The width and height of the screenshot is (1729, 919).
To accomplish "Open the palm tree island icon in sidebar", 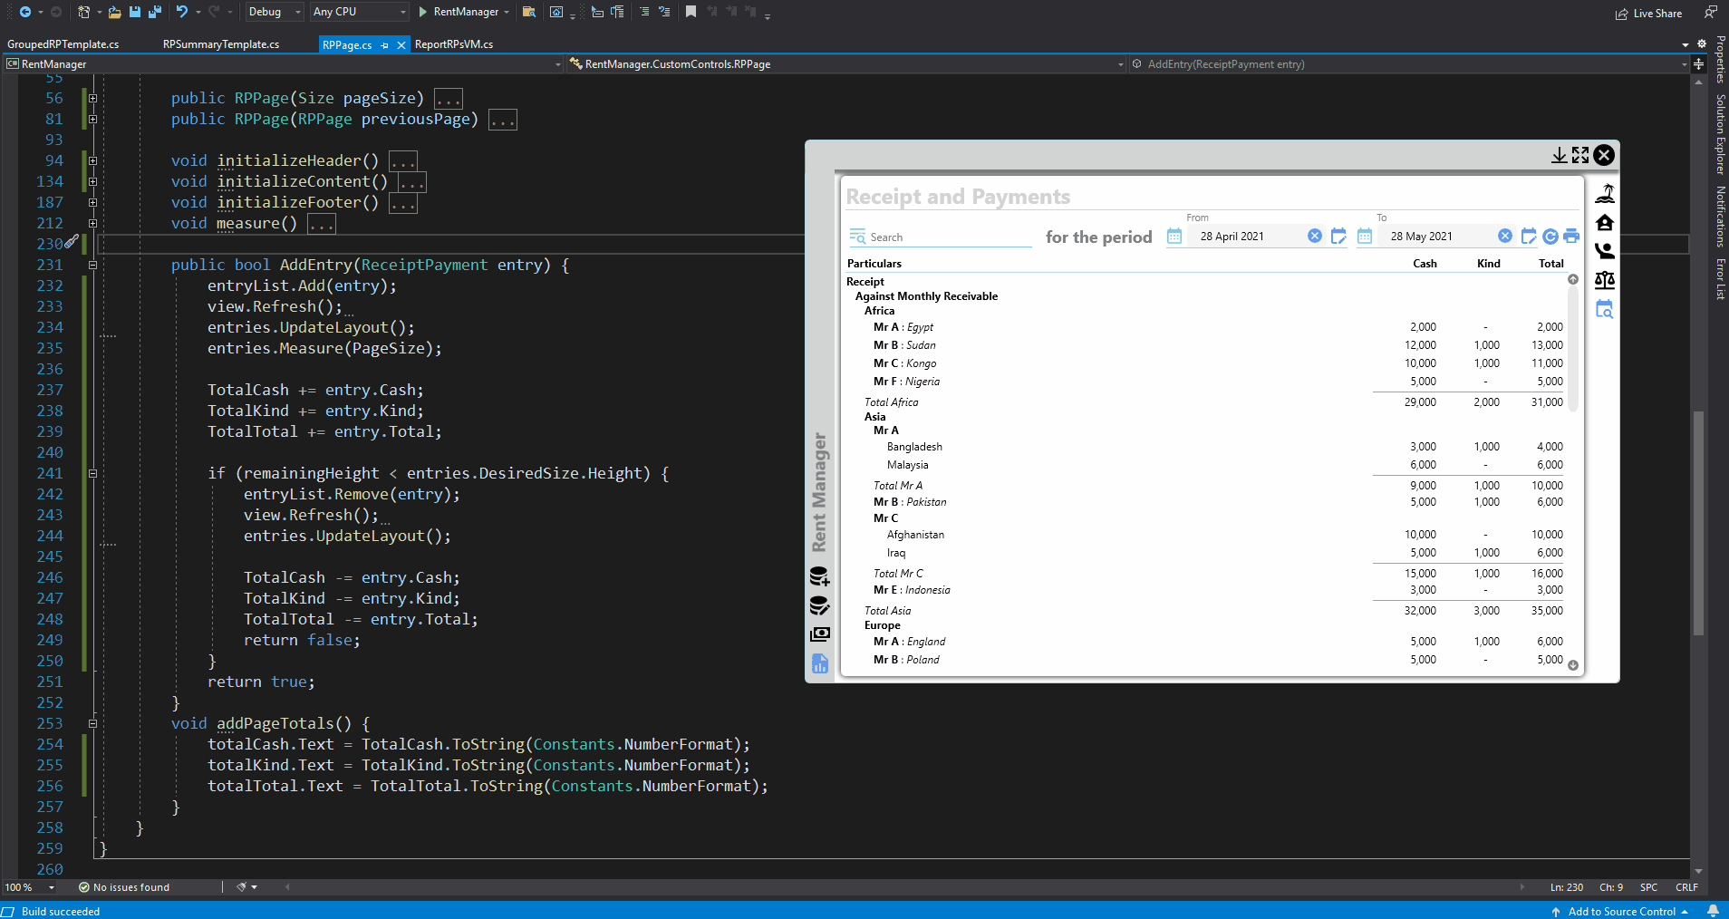I will 1605,193.
